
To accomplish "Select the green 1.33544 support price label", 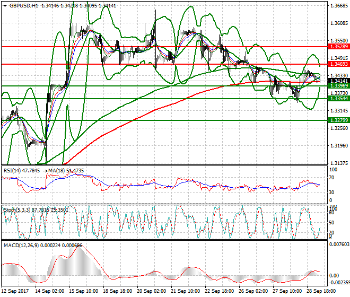I will tap(339, 99).
